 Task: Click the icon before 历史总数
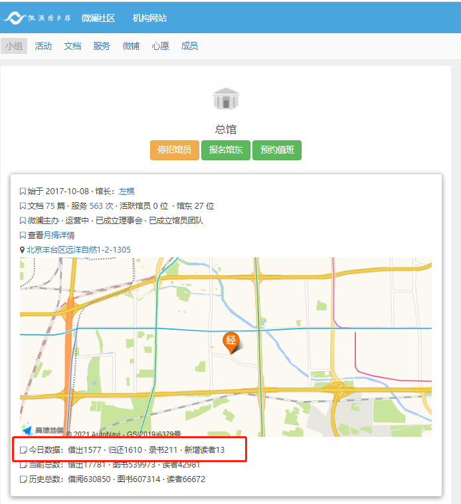tap(23, 479)
